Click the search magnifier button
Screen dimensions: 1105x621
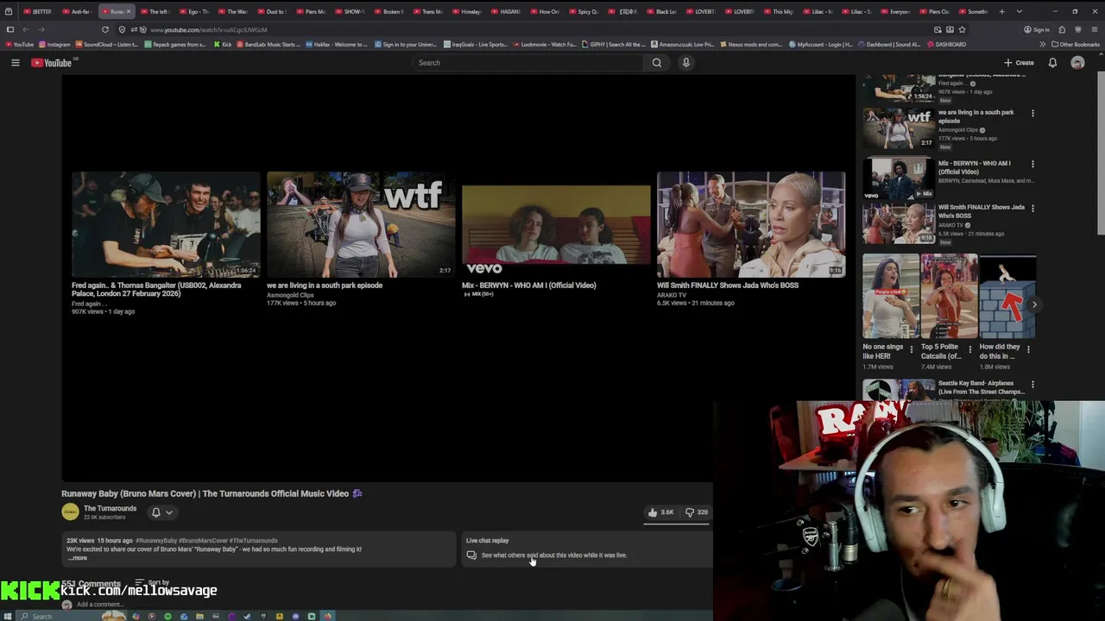pos(657,62)
